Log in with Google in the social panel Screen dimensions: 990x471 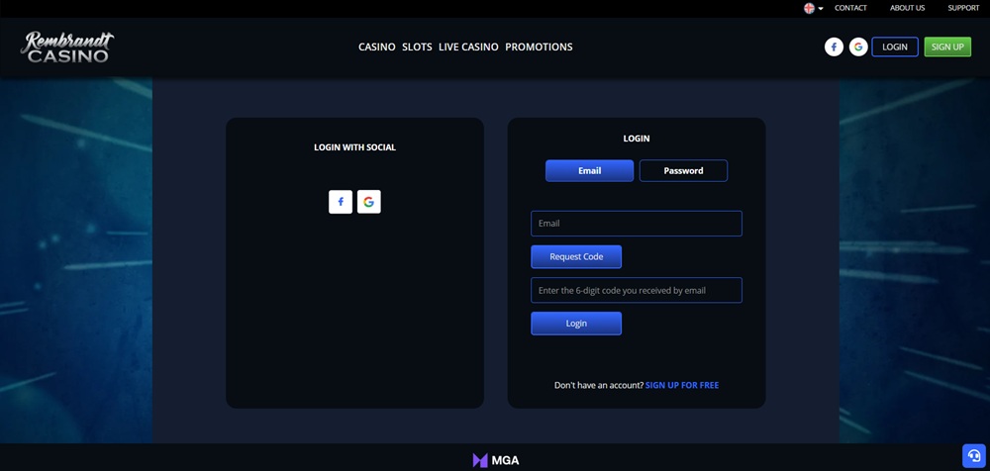(368, 202)
